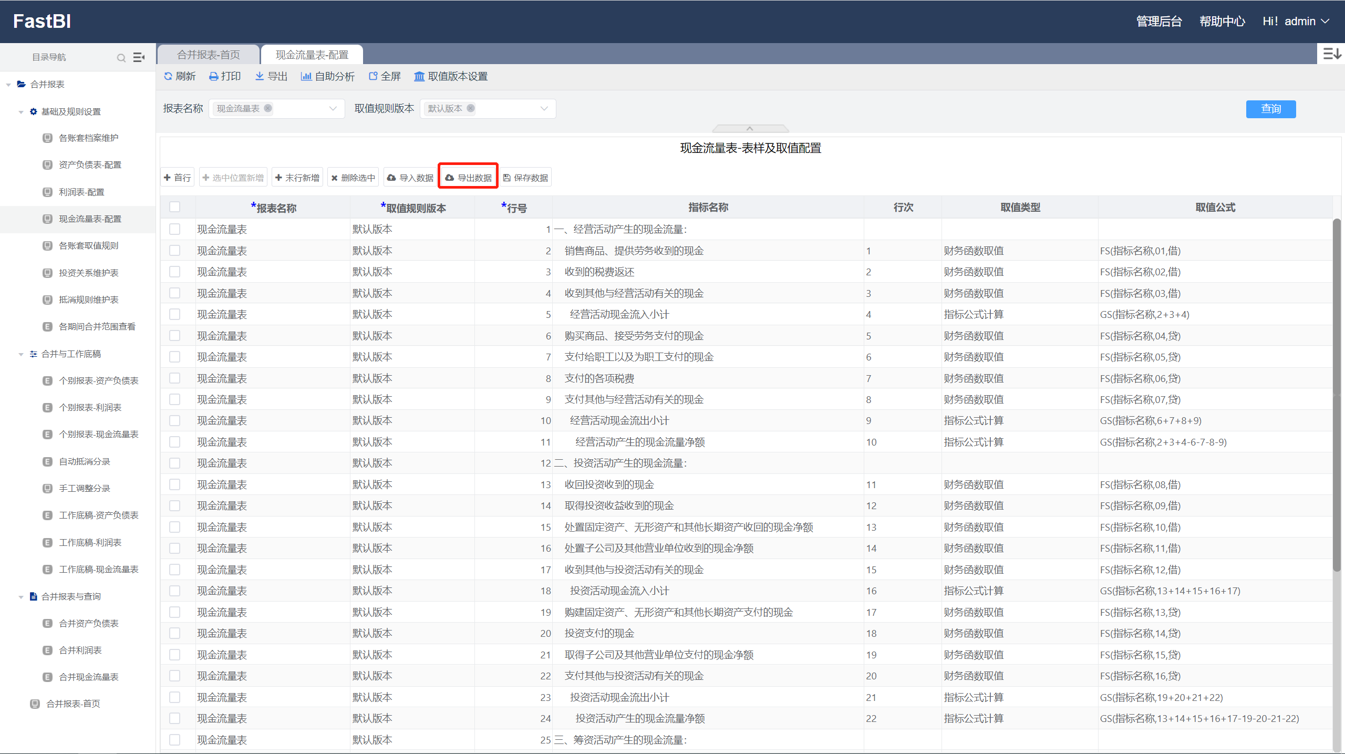This screenshot has height=754, width=1345.
Task: Open the 取值规则版本 dropdown
Action: [x=544, y=109]
